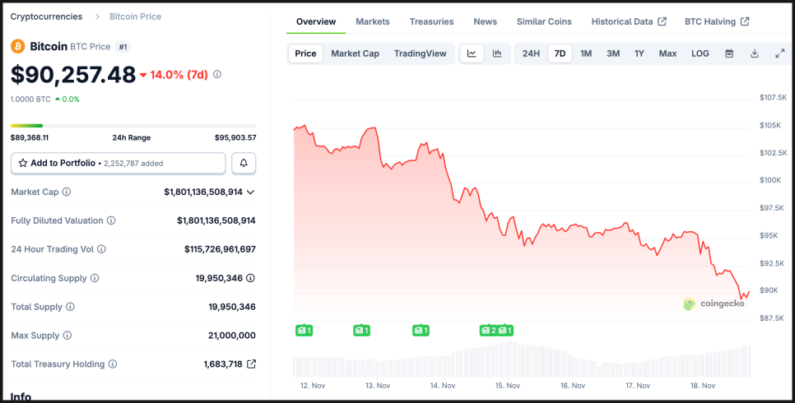The height and width of the screenshot is (403, 795).
Task: Go to the Similar Coins tab
Action: (544, 21)
